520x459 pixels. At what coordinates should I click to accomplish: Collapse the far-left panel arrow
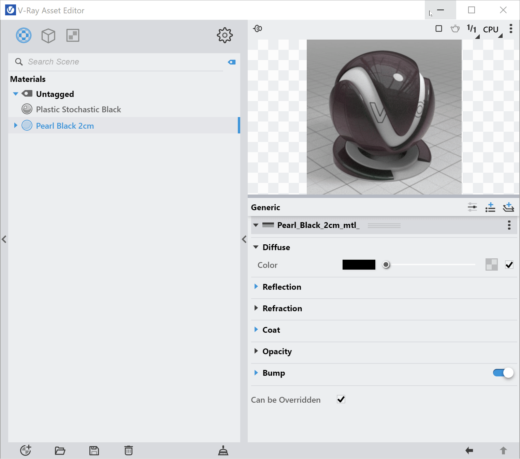pyautogui.click(x=4, y=239)
